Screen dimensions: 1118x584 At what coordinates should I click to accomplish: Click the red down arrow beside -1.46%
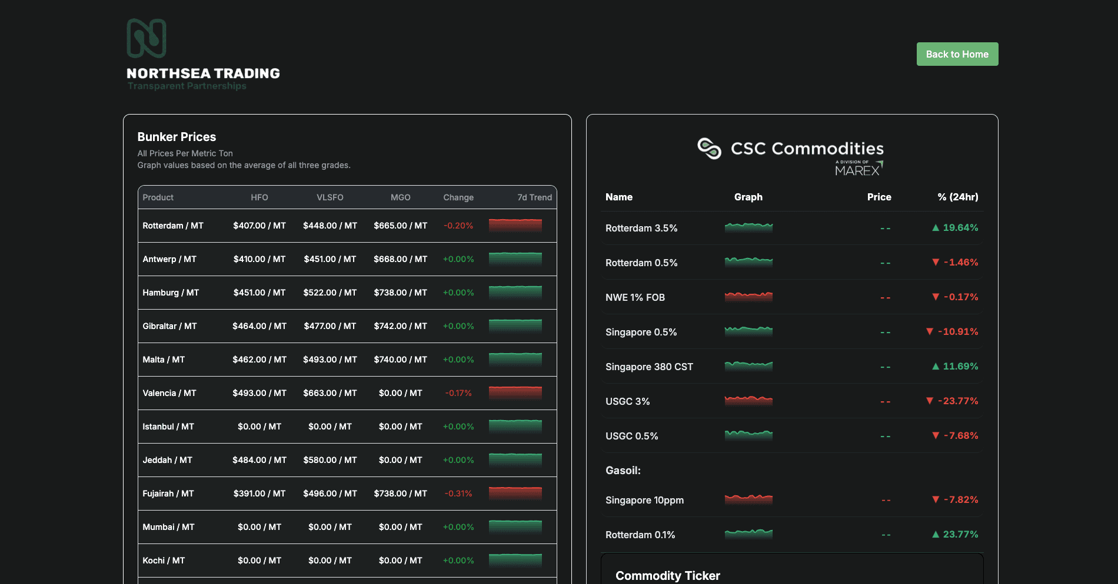[936, 262]
